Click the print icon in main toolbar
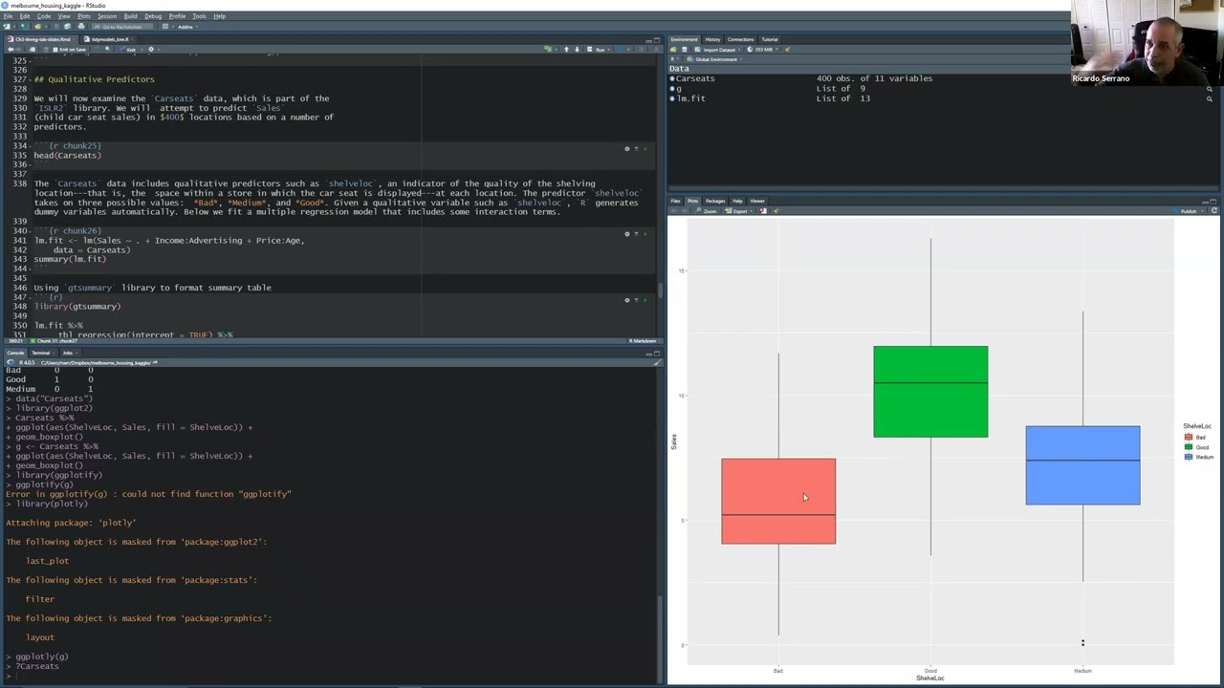The height and width of the screenshot is (688, 1224). (80, 27)
